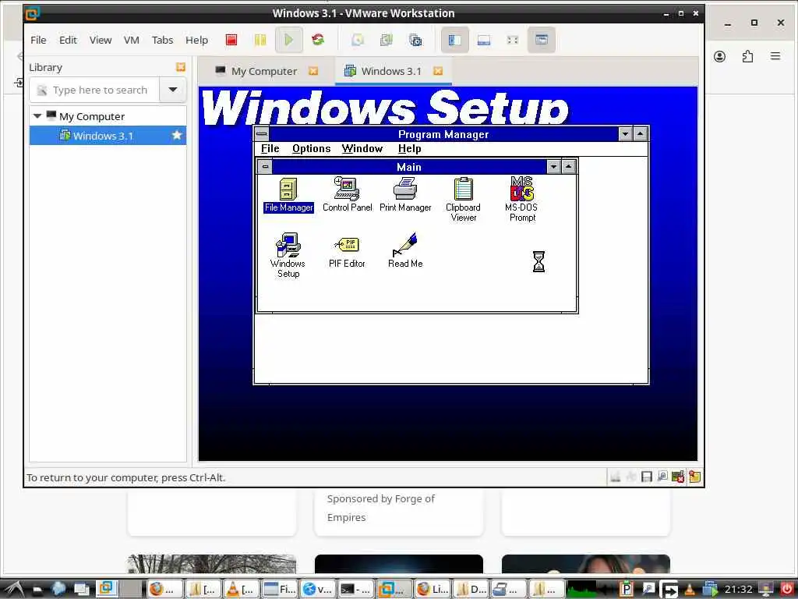Open Program Manager's Window menu

click(362, 149)
